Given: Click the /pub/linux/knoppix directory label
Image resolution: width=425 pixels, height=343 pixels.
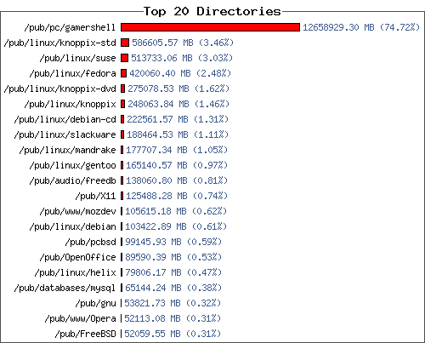Looking at the screenshot, I should click(70, 104).
